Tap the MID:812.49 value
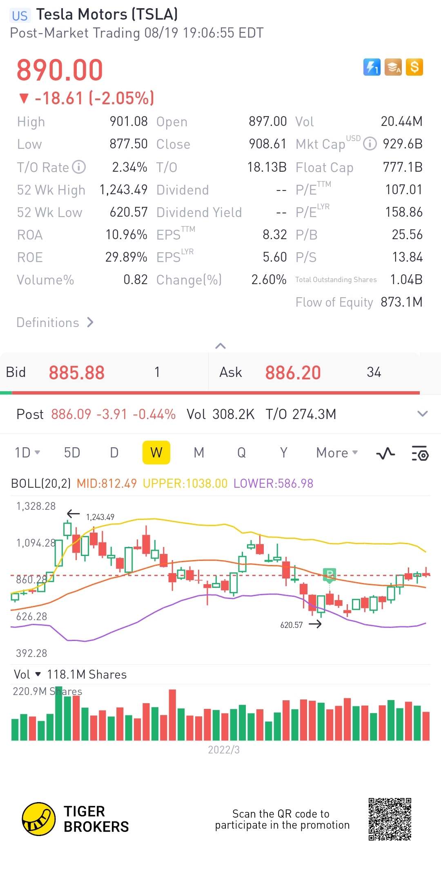The image size is (441, 881). point(107,483)
